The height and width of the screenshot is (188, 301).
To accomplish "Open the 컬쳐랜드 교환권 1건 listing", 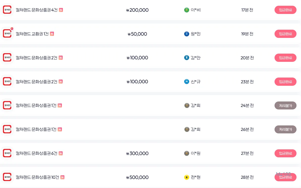I will coord(32,34).
